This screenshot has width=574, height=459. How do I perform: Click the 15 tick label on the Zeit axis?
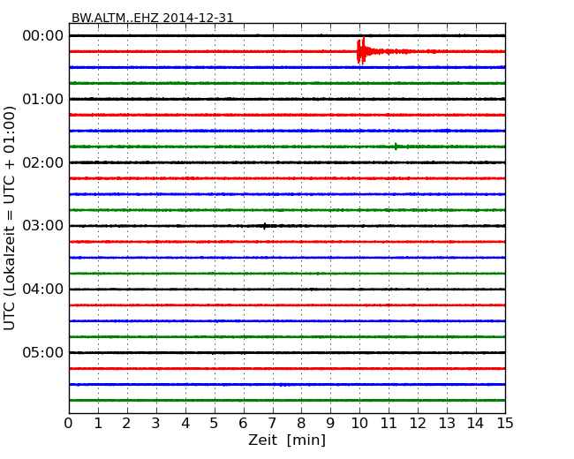click(x=505, y=424)
